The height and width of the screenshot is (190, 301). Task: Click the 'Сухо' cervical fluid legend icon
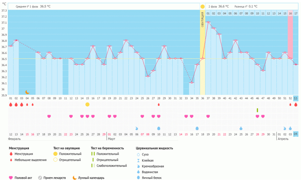(x=138, y=154)
